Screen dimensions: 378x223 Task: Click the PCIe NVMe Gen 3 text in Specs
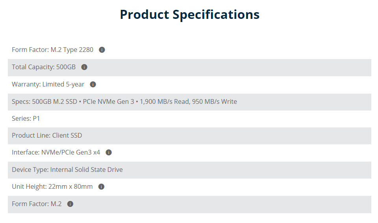click(109, 102)
